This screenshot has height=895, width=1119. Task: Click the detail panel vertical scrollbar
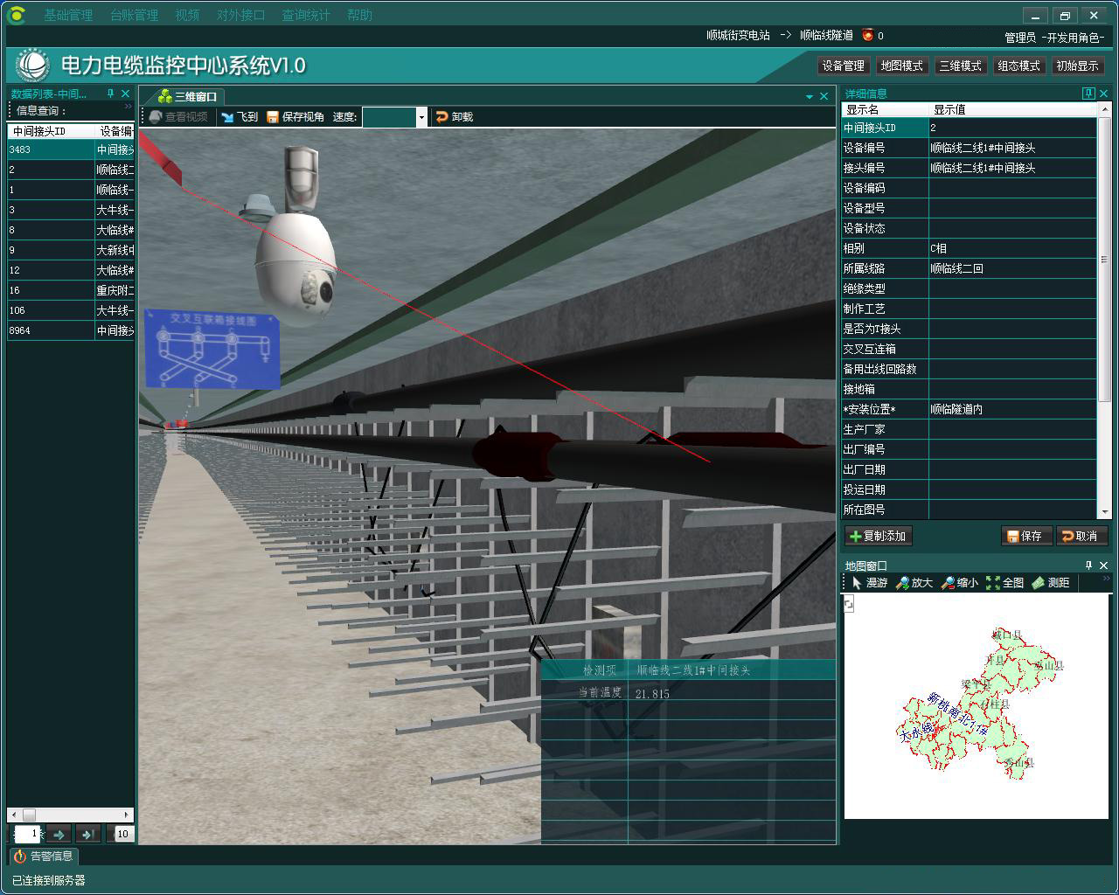click(1105, 262)
